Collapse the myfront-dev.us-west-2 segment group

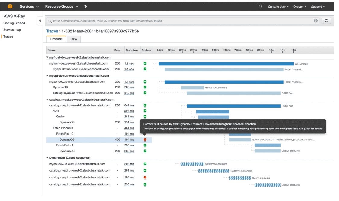tap(47, 57)
